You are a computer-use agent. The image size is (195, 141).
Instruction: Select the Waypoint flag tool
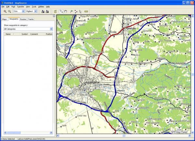(x=71, y=11)
